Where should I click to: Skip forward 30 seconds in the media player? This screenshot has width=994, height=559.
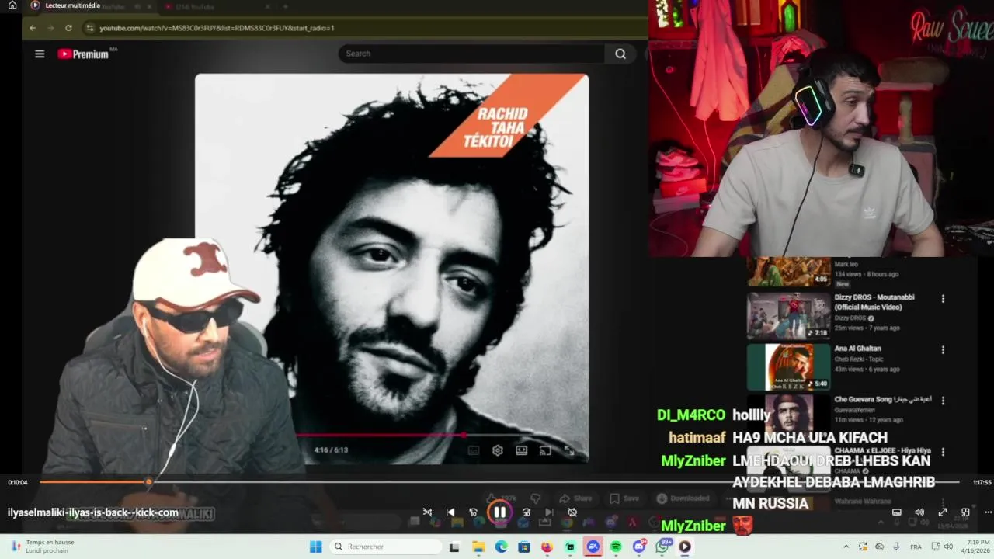click(527, 512)
